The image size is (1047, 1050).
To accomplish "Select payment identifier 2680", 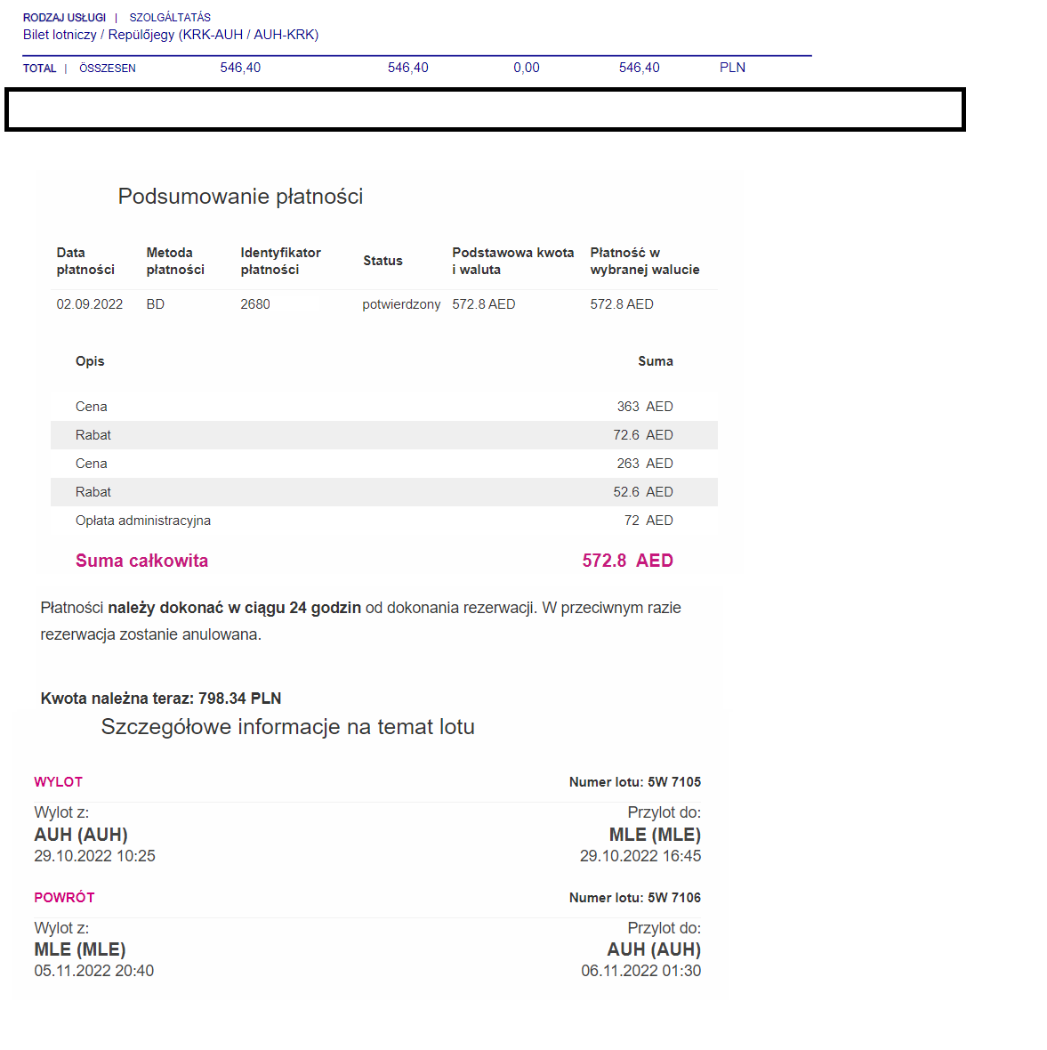I will pos(255,304).
